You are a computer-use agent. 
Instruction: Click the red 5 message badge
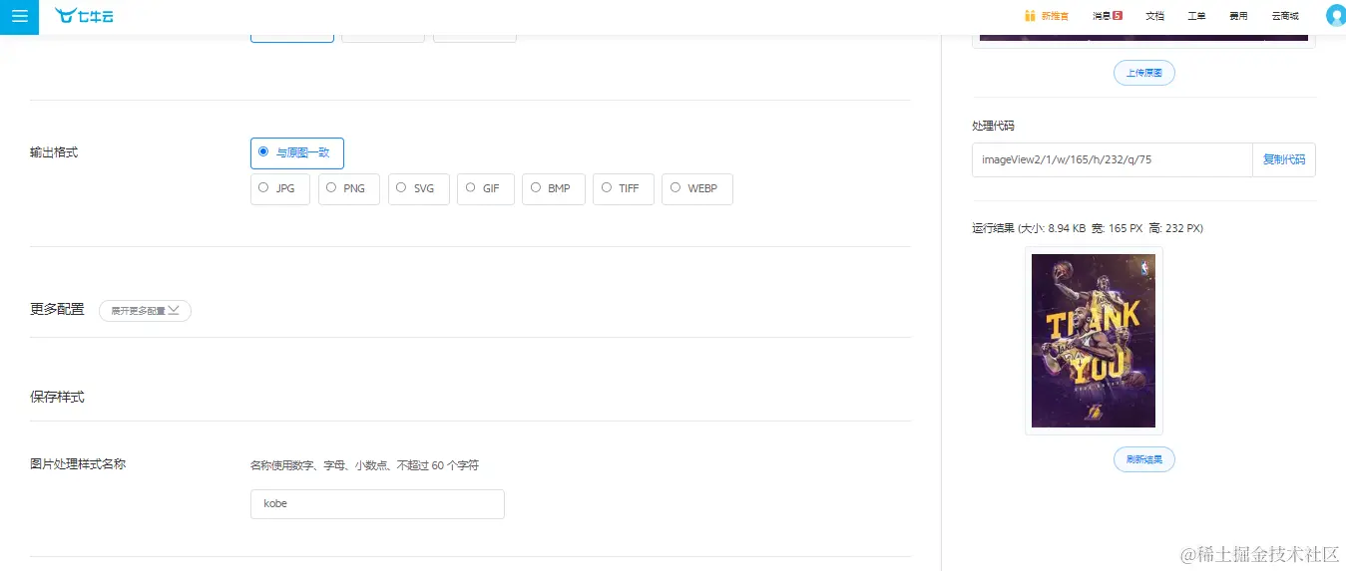pos(1118,15)
